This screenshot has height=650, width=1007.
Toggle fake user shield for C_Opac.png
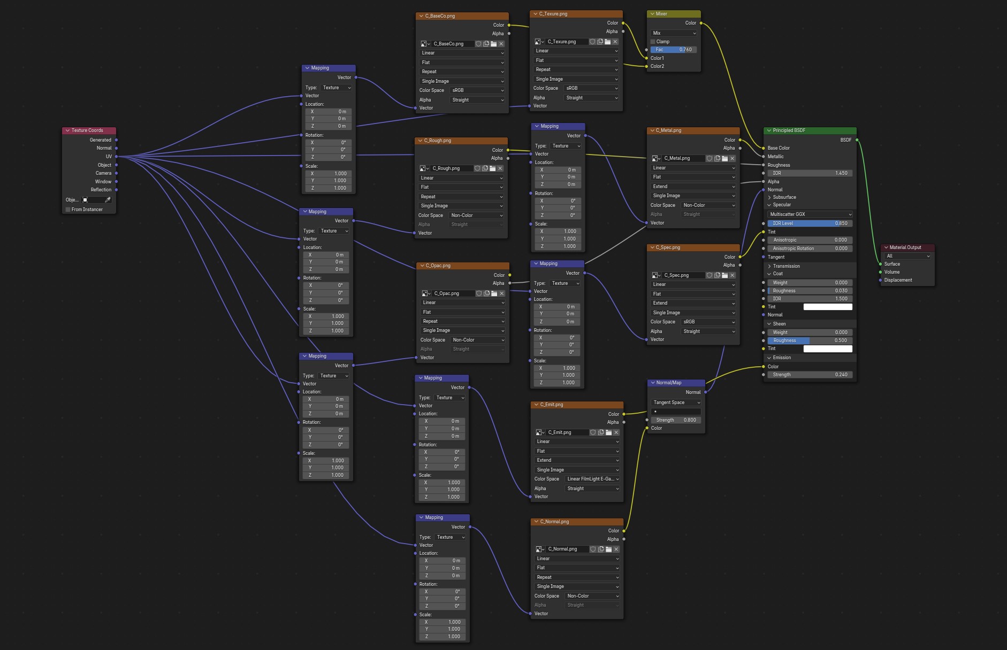point(479,293)
